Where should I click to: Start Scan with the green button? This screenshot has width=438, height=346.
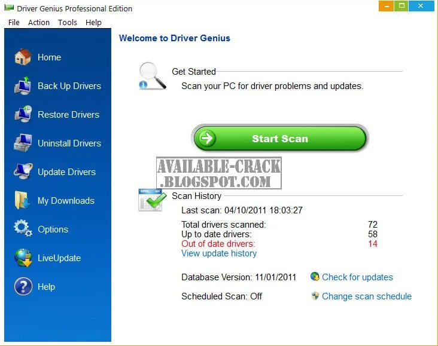280,139
